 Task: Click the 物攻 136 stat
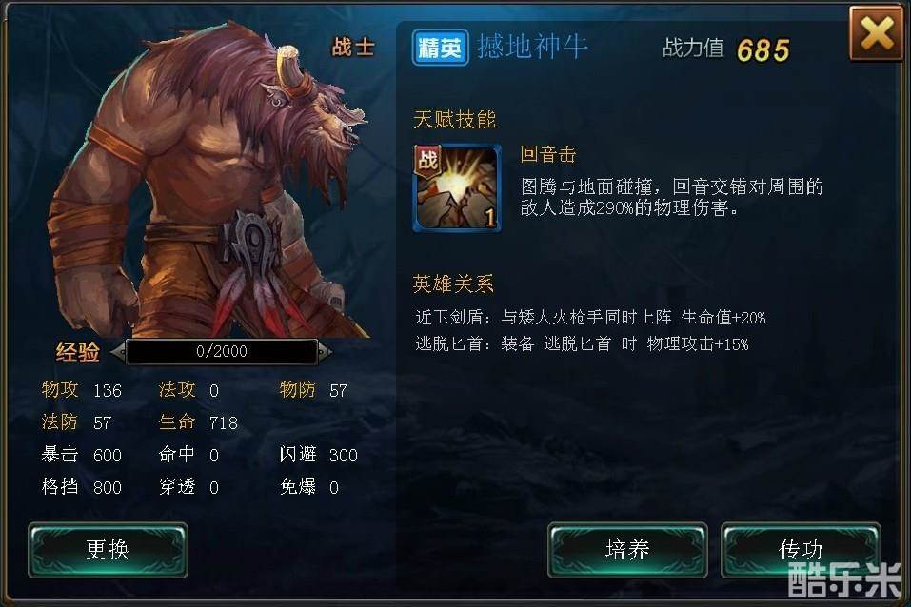pos(81,390)
